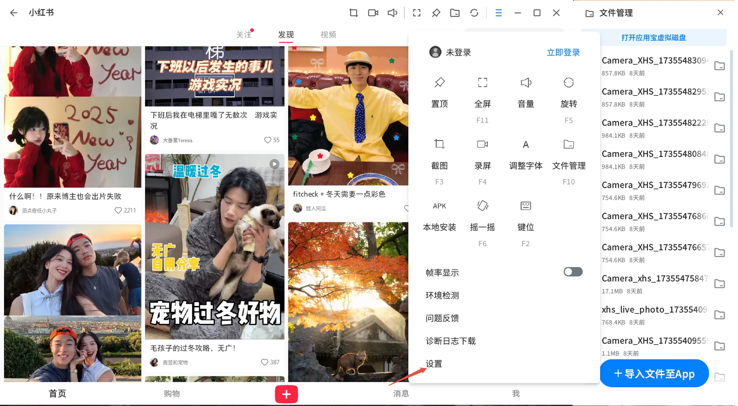
Task: Open the folder icon in title bar
Action: [455, 13]
